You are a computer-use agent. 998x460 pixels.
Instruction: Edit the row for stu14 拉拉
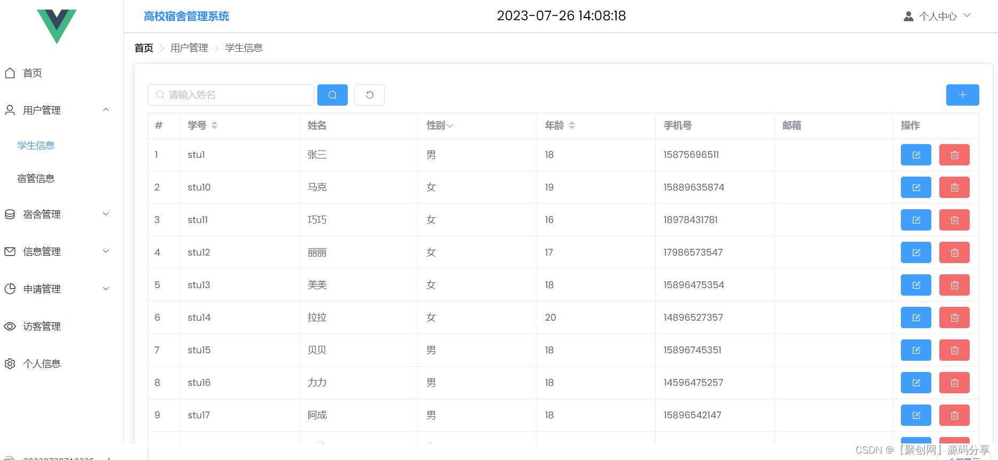pos(916,318)
